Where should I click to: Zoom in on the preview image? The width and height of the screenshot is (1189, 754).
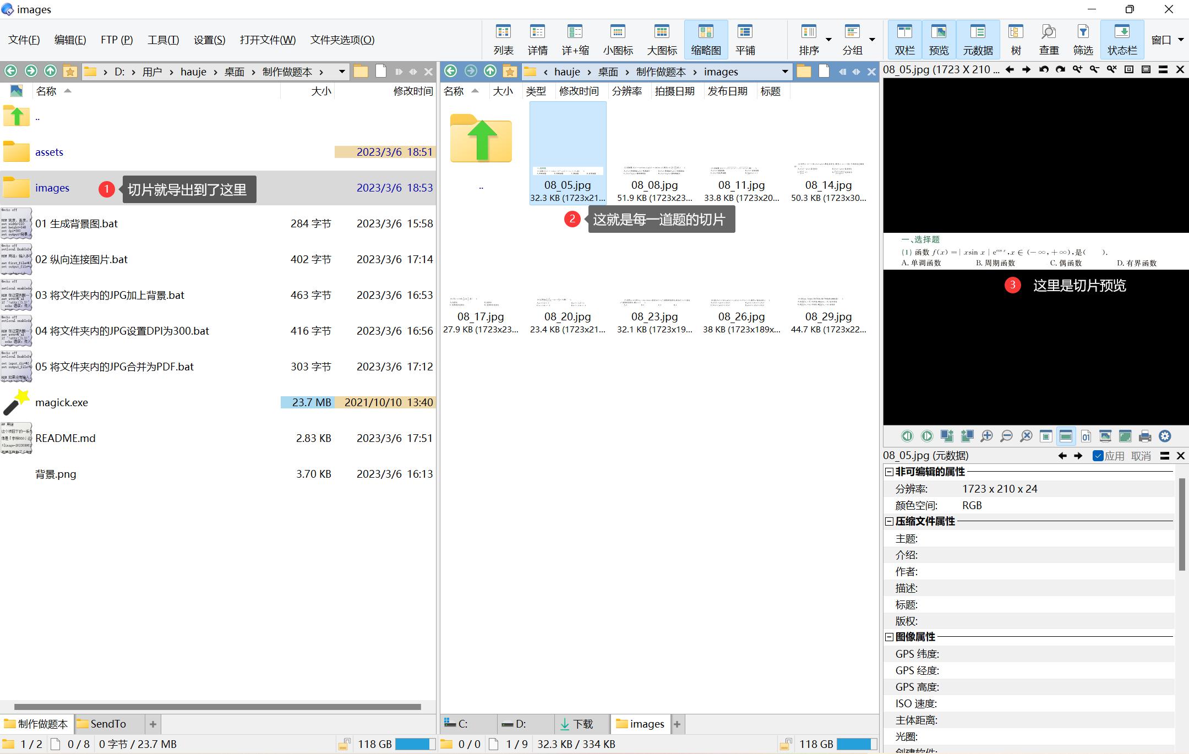[x=986, y=436]
